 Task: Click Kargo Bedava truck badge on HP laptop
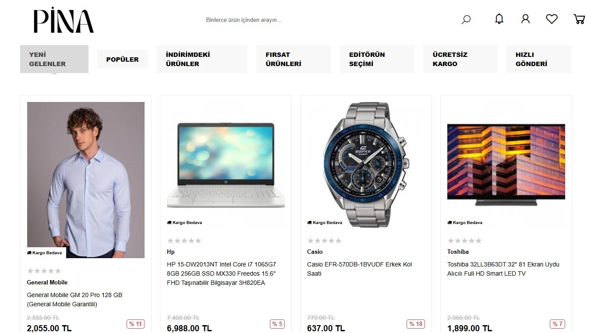(184, 223)
